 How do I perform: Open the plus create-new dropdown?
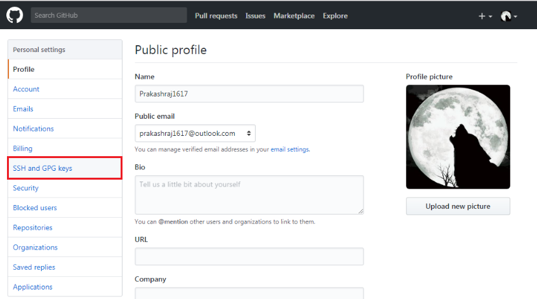tap(485, 16)
